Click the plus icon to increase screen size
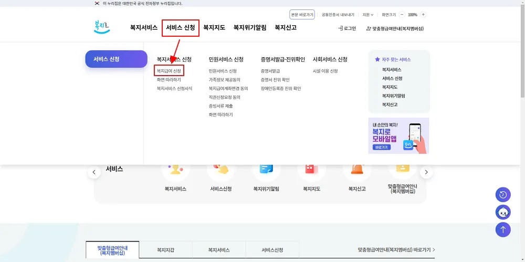525x262 pixels. point(423,15)
